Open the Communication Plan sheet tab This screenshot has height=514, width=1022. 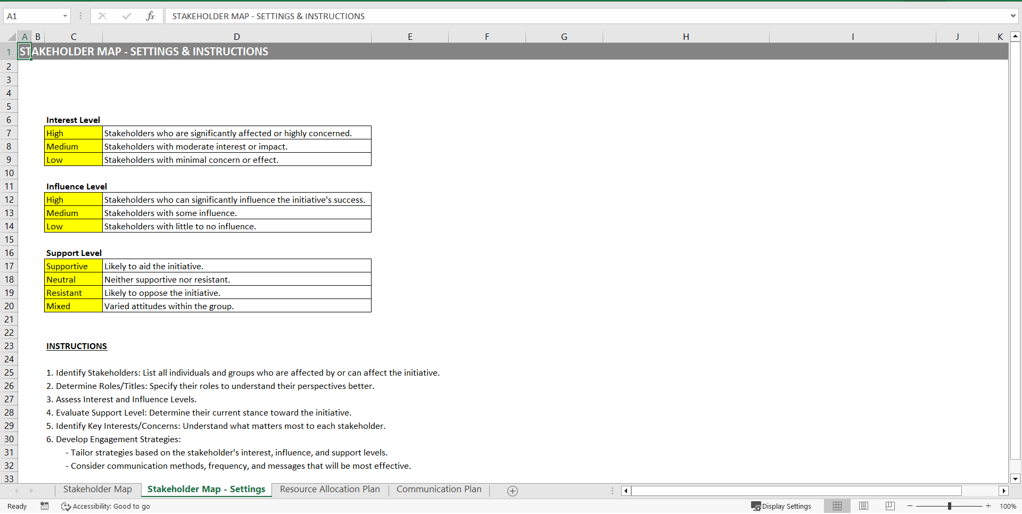click(x=439, y=490)
